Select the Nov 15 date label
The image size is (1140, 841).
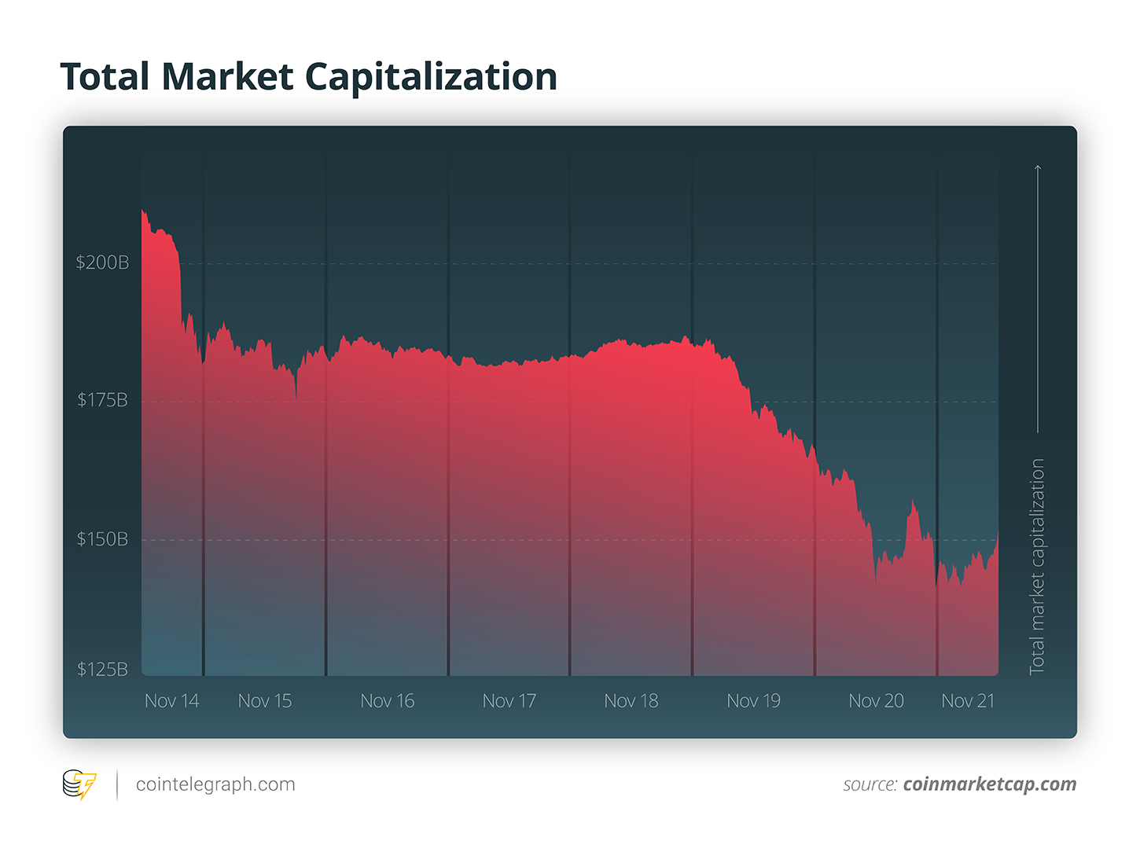(x=265, y=700)
